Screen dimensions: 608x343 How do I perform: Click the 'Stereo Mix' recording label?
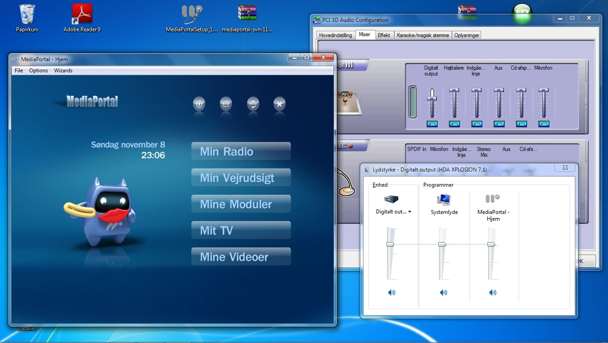pyautogui.click(x=484, y=152)
